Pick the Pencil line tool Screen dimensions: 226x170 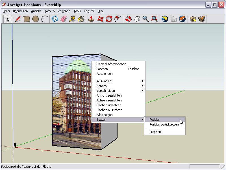click(18, 19)
